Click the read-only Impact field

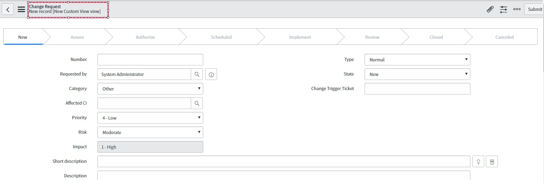(x=150, y=147)
